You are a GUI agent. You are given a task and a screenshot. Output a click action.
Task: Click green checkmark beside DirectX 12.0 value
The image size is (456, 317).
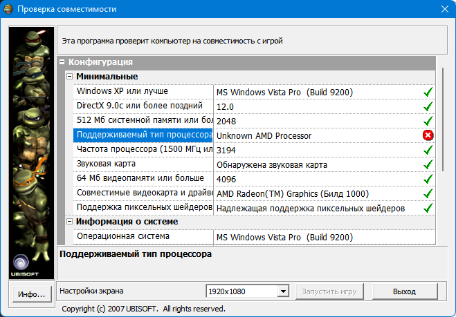[x=428, y=106]
